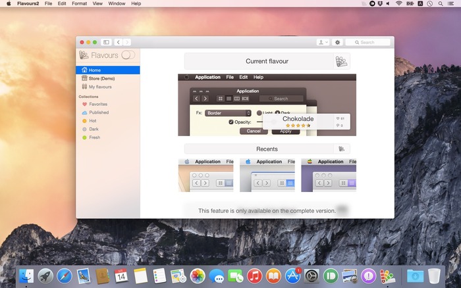Open the input source menu (A)
Viewport: 461px width, 288px height.
pyautogui.click(x=420, y=3)
